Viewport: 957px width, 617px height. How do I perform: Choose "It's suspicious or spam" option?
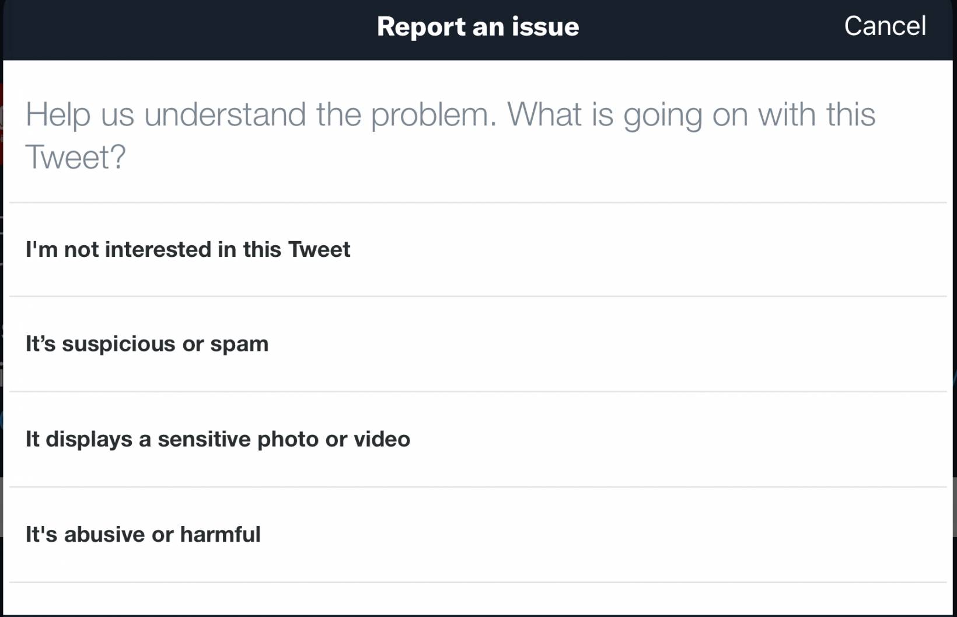(x=147, y=344)
